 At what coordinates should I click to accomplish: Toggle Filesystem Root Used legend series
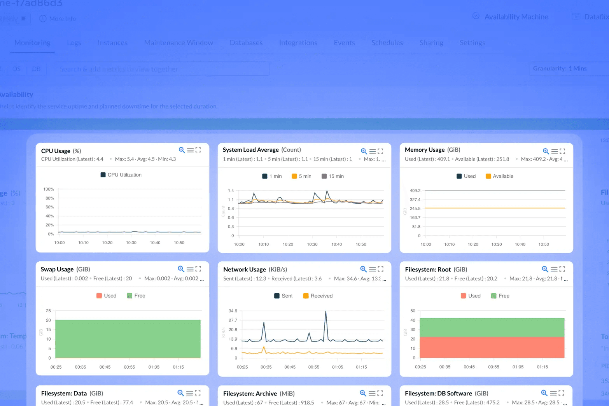(x=471, y=296)
